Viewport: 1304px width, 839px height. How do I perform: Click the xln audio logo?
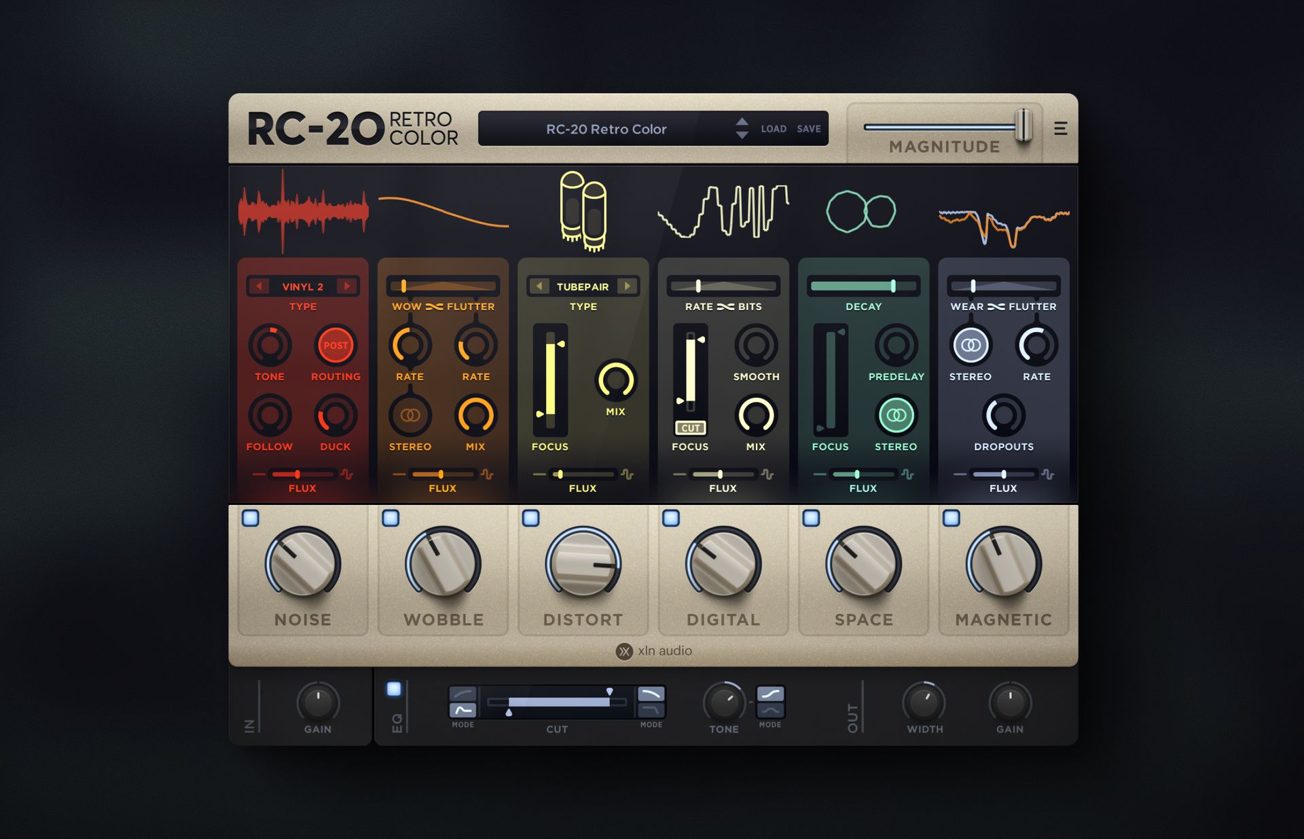pyautogui.click(x=653, y=651)
